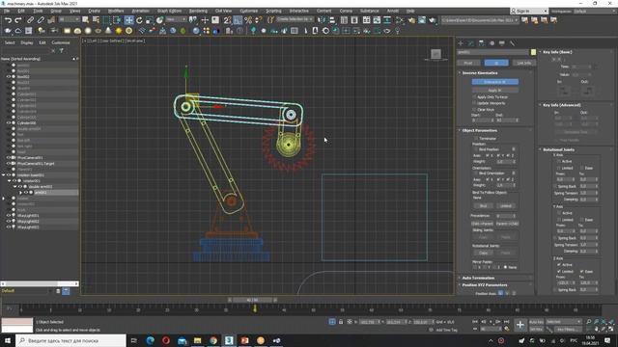
Task: Toggle Percent Snap in the toolbar
Action: [248, 20]
